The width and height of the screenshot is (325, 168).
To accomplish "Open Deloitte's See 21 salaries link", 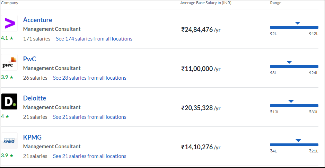I will 89,117.
